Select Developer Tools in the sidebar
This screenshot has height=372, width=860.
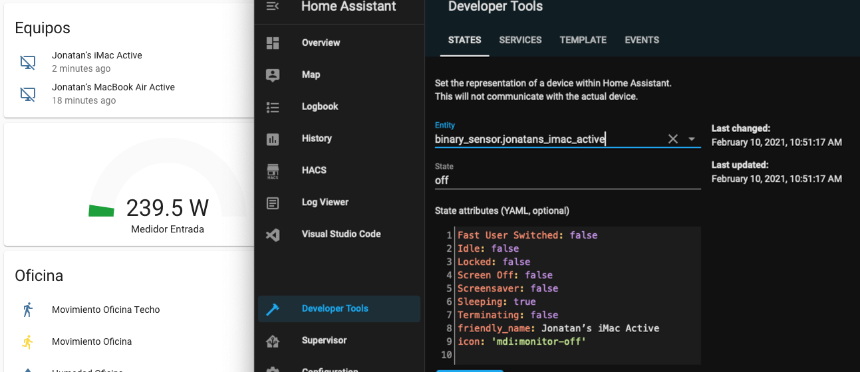tap(339, 309)
